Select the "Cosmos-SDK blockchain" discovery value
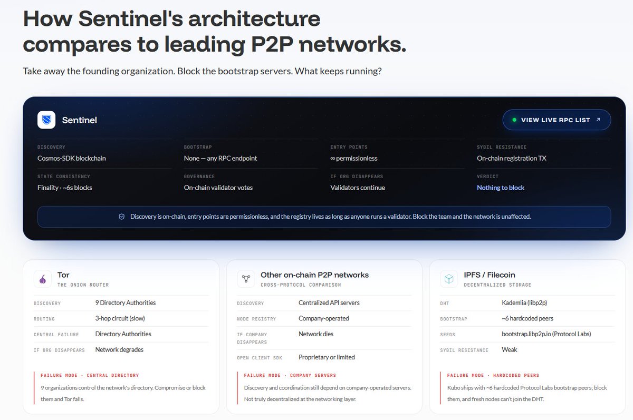 pos(72,158)
